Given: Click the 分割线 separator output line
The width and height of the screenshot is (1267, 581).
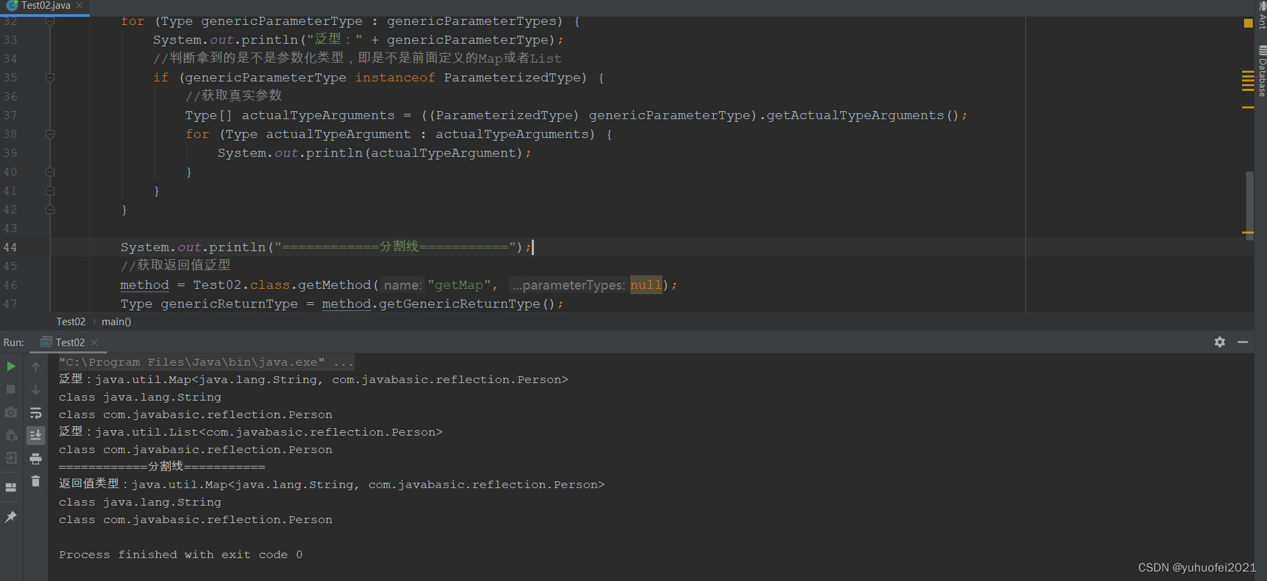Looking at the screenshot, I should (x=162, y=467).
